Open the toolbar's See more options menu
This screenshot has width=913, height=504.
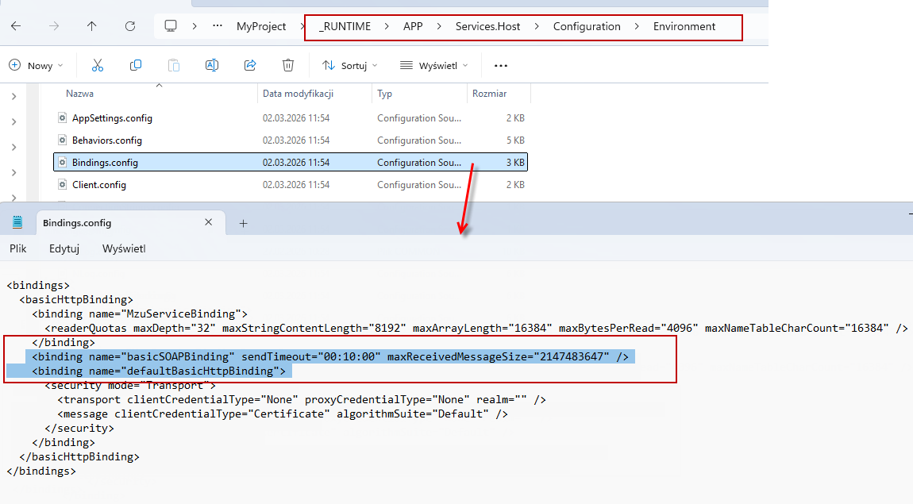(x=501, y=66)
